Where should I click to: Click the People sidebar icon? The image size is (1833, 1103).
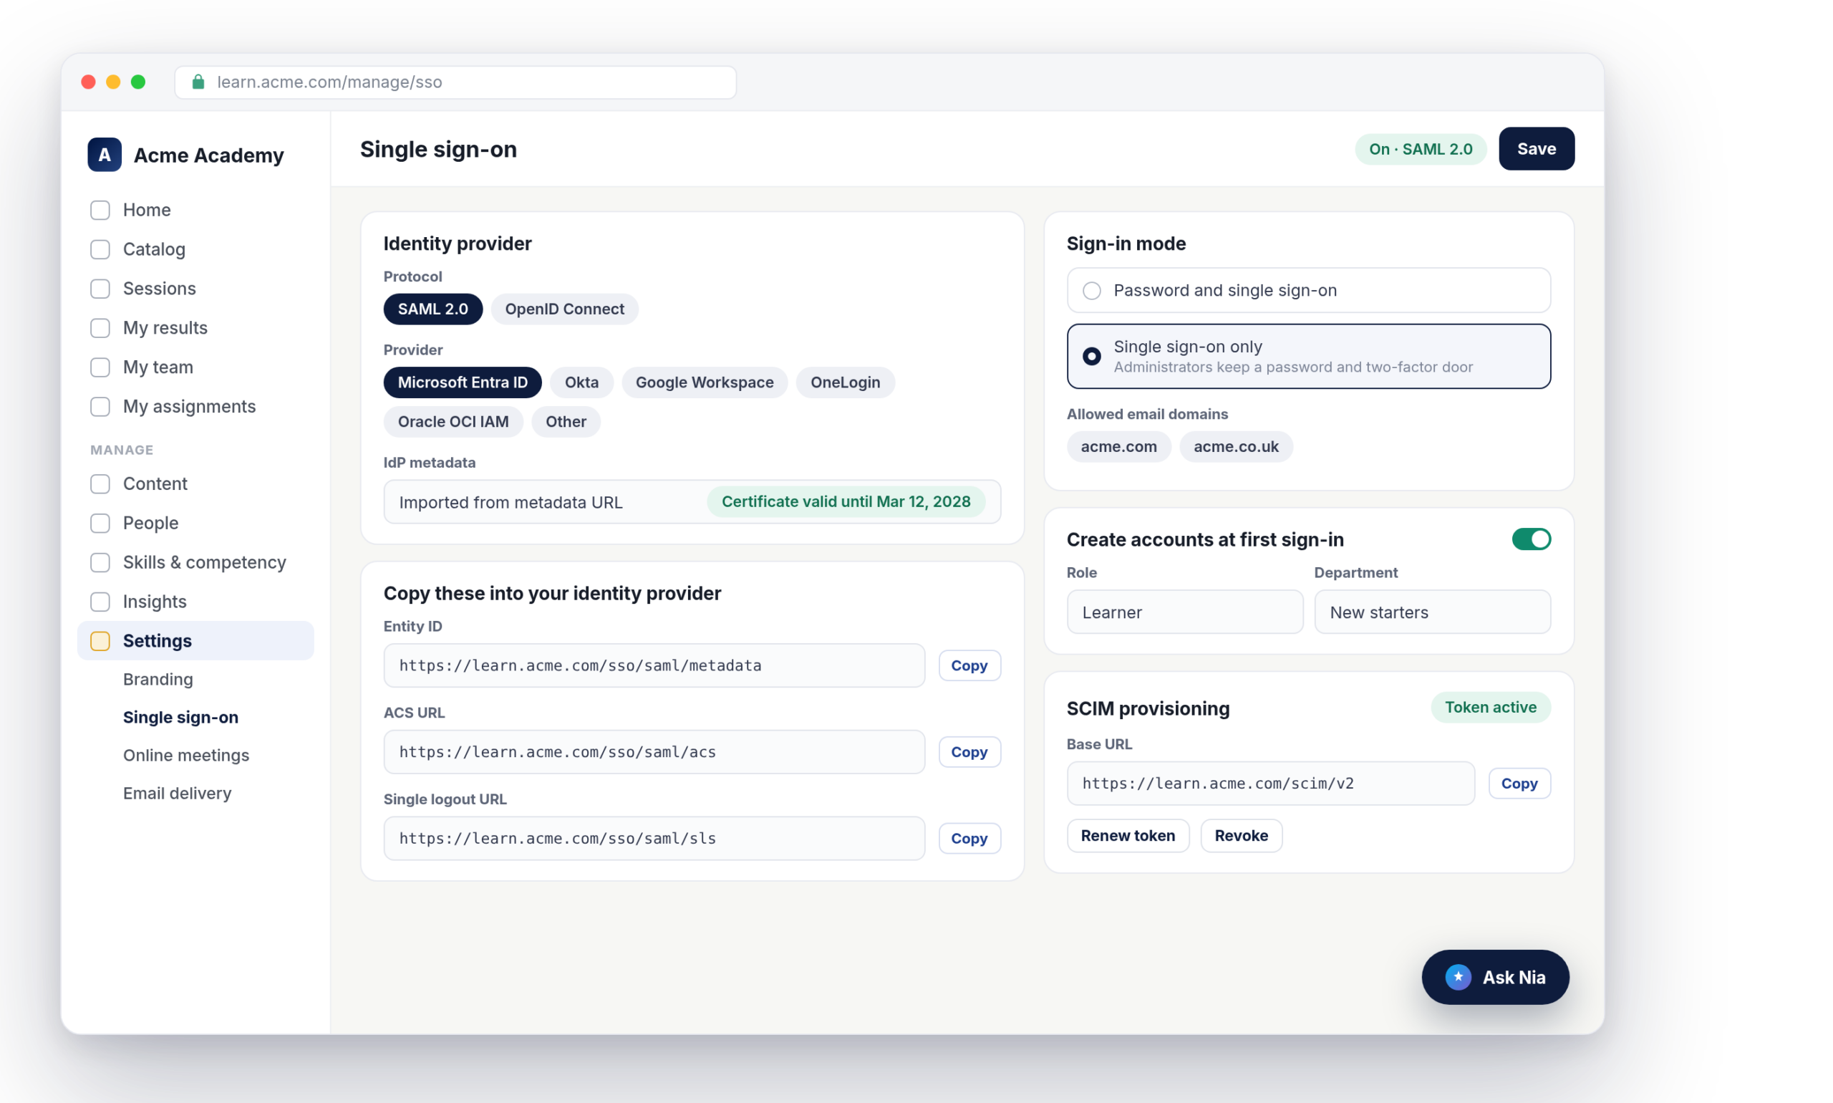100,524
